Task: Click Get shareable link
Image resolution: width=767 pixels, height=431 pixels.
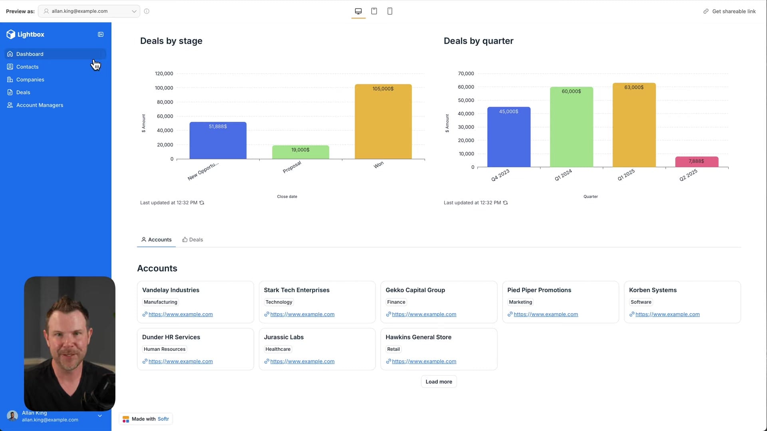Action: (x=729, y=11)
